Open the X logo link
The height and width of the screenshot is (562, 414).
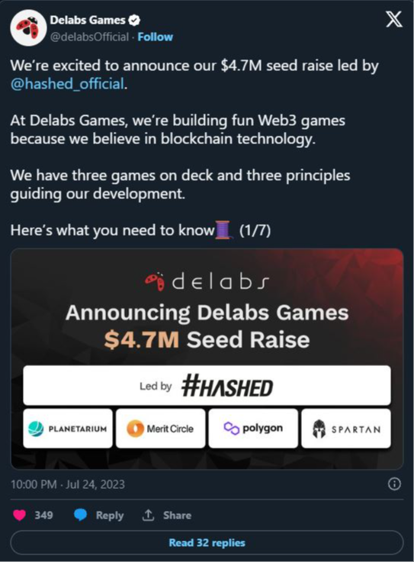tap(394, 19)
